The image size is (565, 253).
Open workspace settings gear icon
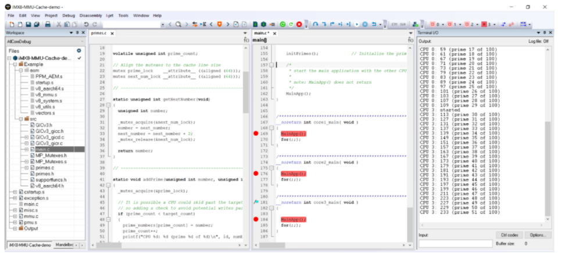[x=78, y=50]
